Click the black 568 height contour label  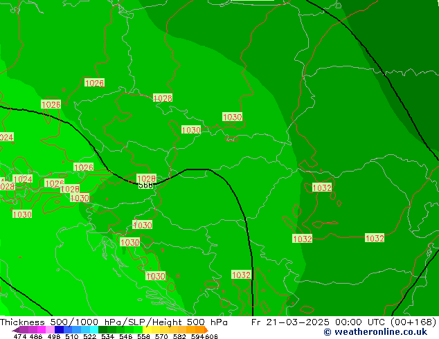pyautogui.click(x=145, y=185)
